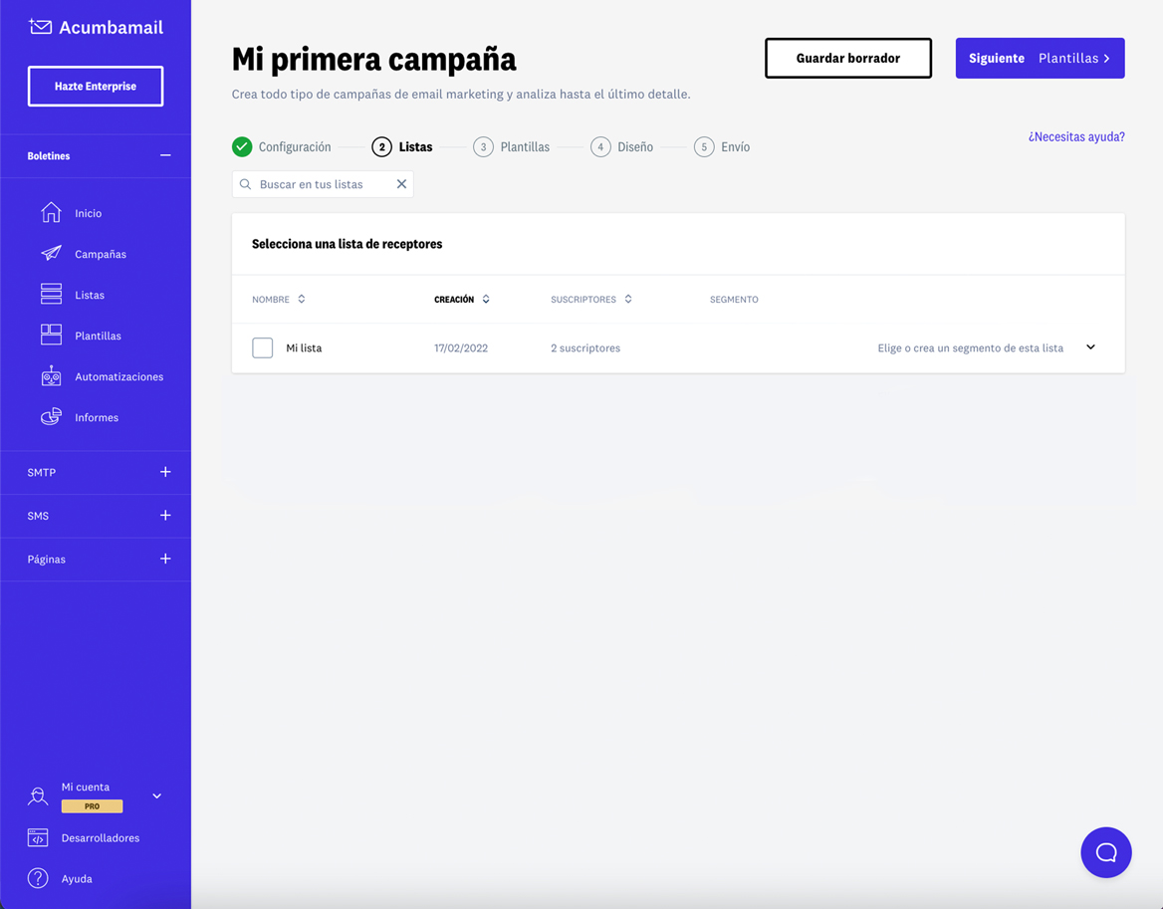Click the yellow PRO badge

tap(92, 805)
